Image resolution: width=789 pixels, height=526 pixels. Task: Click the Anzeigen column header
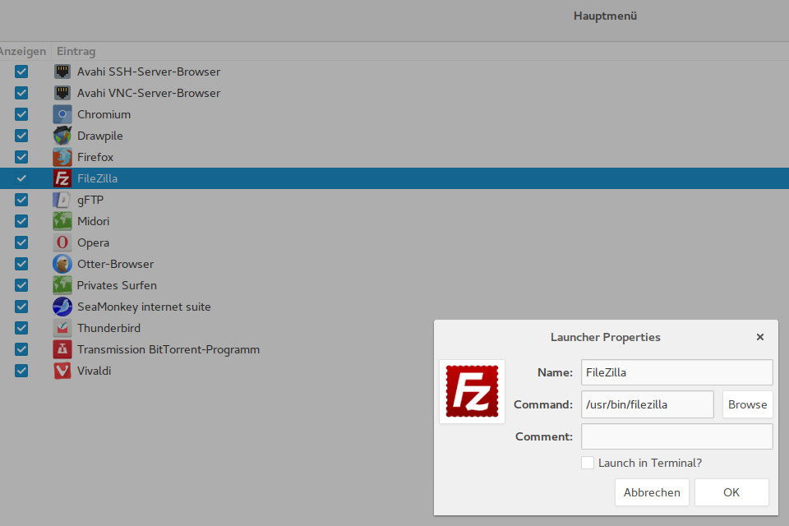tap(23, 51)
